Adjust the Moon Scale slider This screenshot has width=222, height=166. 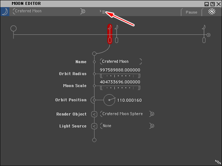click(x=120, y=88)
